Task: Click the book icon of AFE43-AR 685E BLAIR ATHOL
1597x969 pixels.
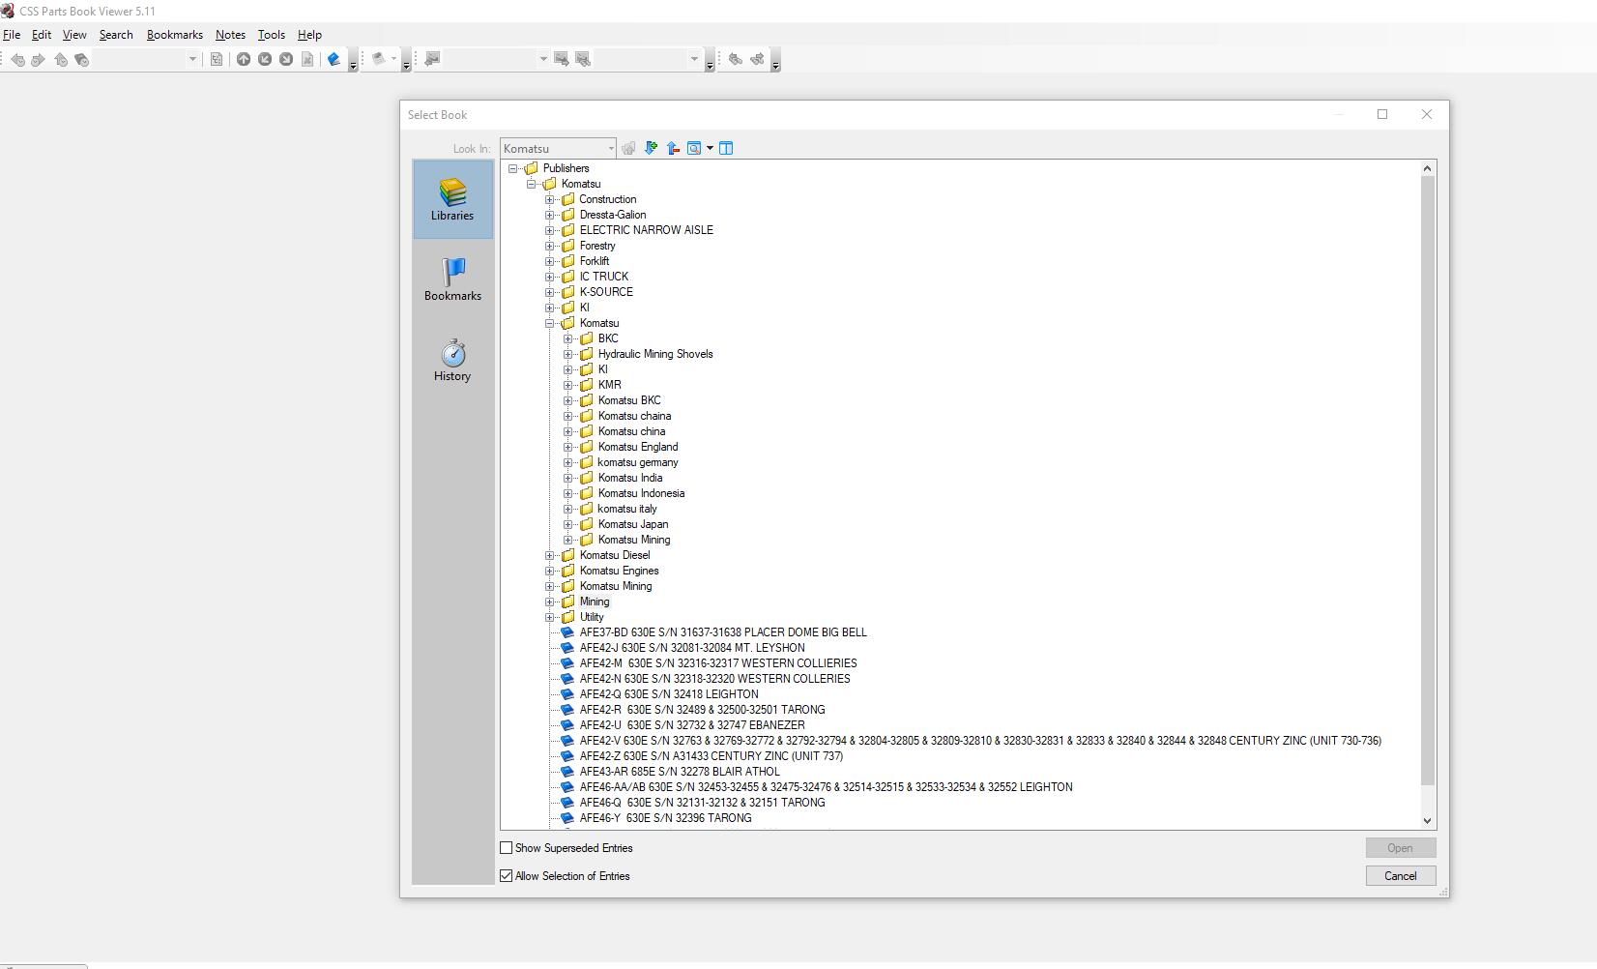Action: pyautogui.click(x=567, y=772)
